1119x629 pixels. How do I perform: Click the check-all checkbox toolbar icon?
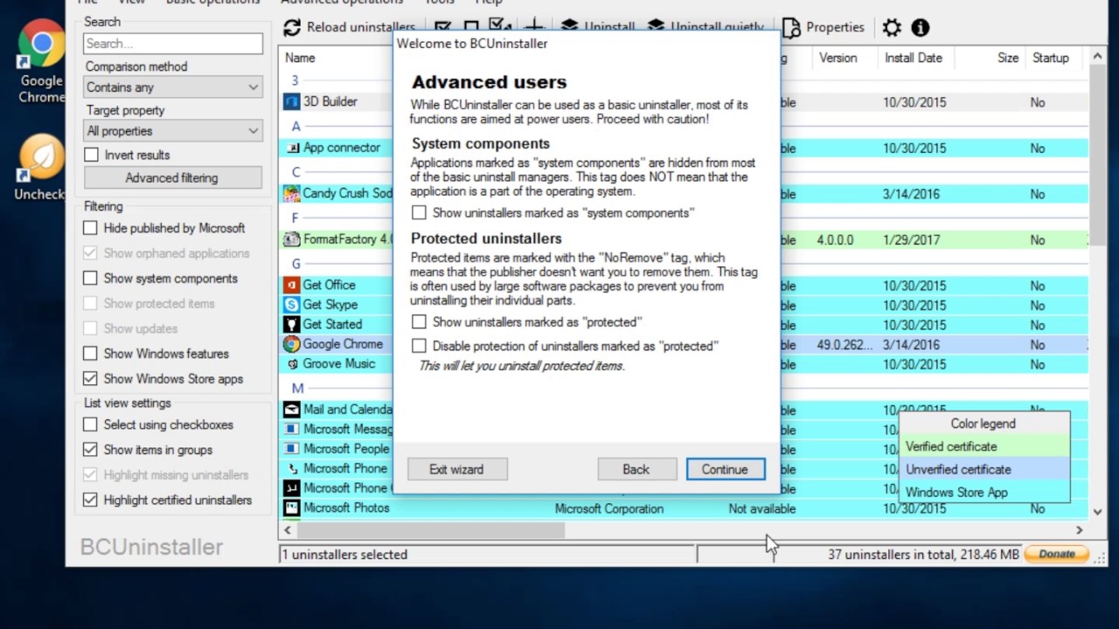pyautogui.click(x=443, y=28)
